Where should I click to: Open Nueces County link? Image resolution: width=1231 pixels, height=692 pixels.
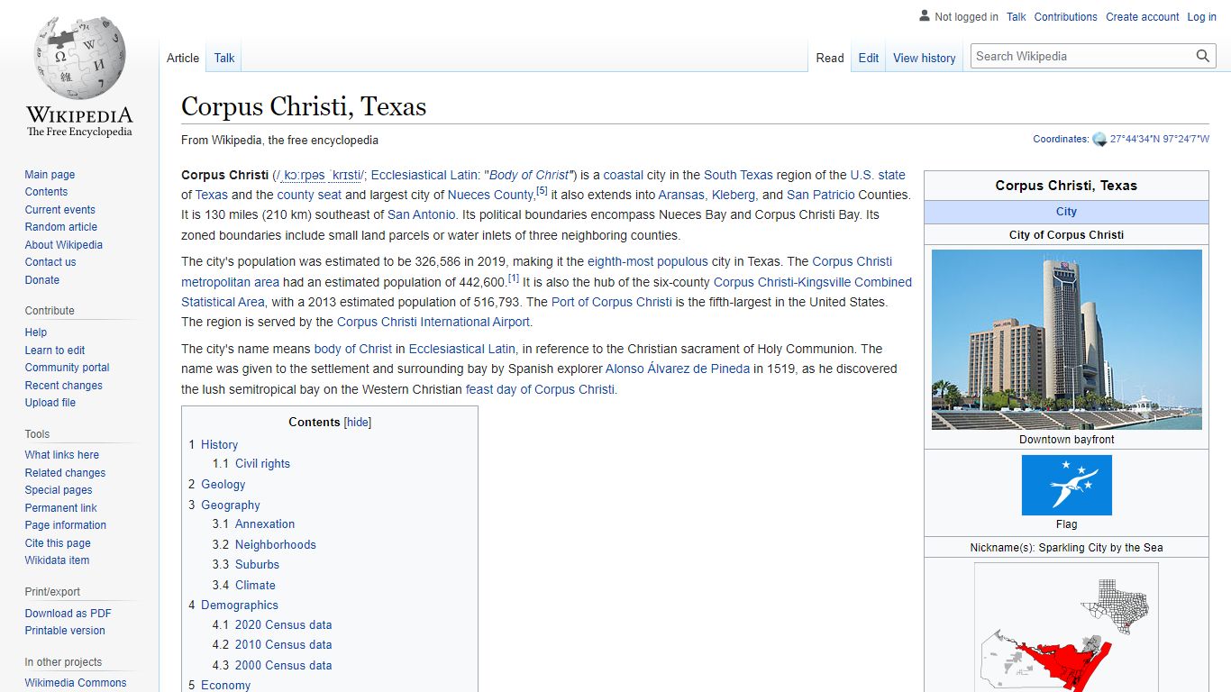click(x=490, y=195)
